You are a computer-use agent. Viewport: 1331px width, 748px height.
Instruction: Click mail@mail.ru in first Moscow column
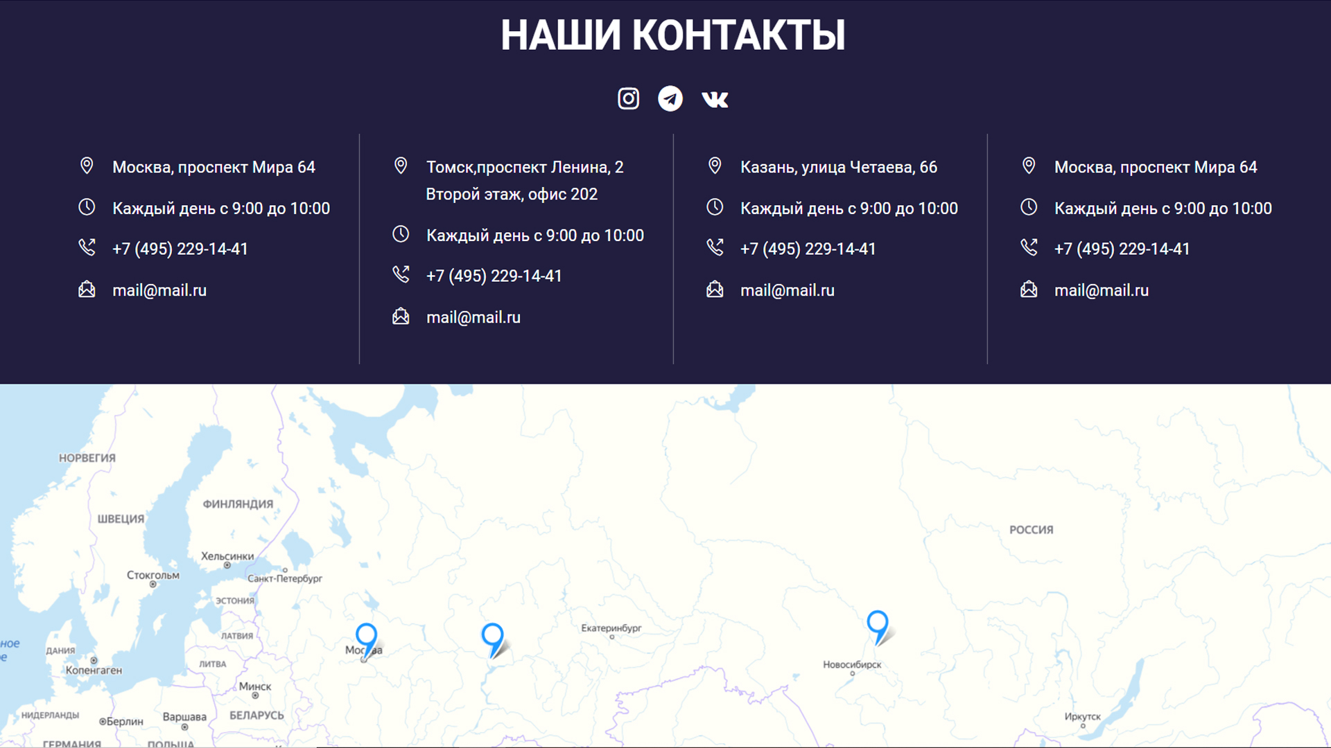[x=159, y=290]
